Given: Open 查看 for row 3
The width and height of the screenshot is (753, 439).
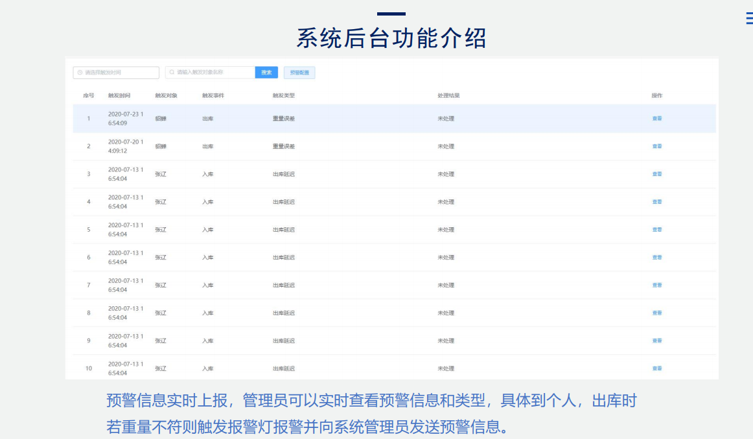Looking at the screenshot, I should (657, 174).
